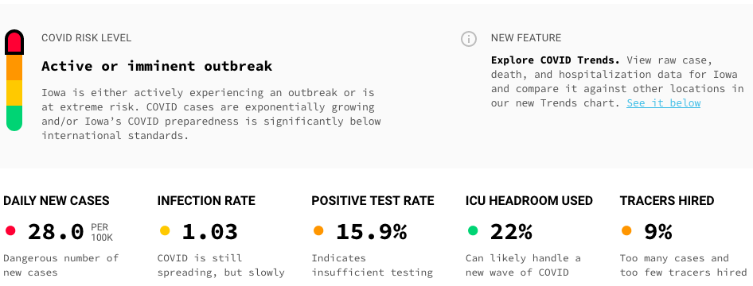Screen dimensions: 753x286
Task: Click the 'Active or imminent outbreak' title
Action: click(x=157, y=66)
